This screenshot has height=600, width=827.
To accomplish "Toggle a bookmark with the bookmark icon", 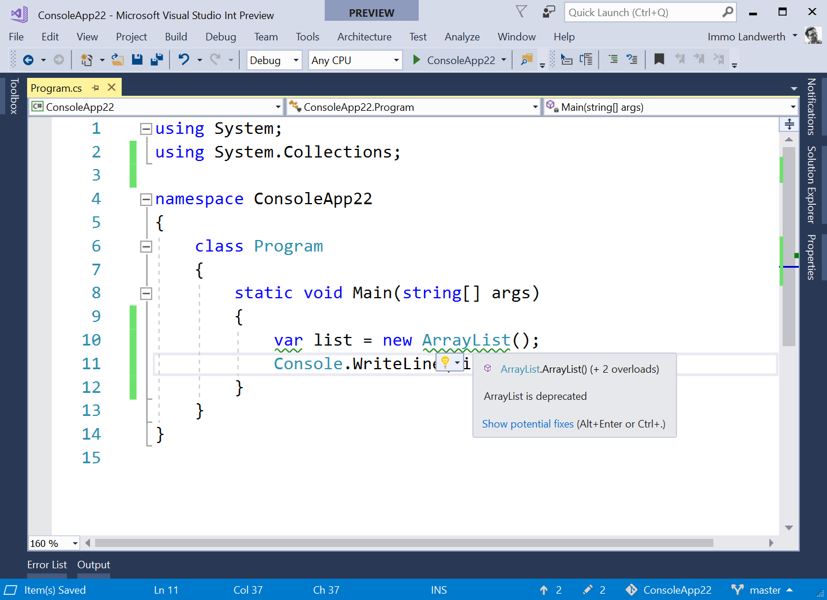I will 659,59.
